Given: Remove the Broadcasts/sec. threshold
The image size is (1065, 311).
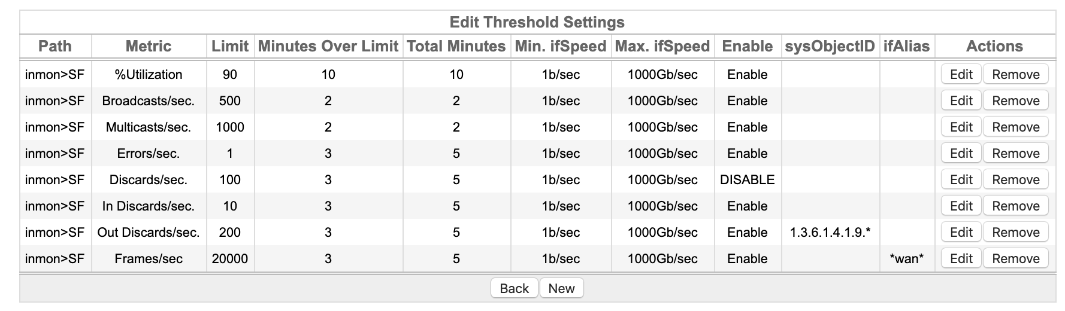Looking at the screenshot, I should click(x=1015, y=100).
